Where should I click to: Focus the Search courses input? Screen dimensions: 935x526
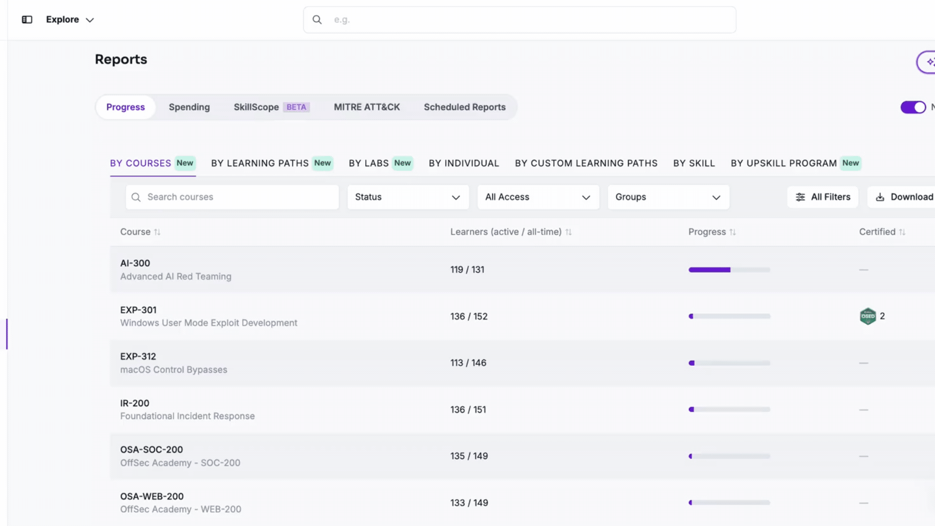click(x=232, y=197)
